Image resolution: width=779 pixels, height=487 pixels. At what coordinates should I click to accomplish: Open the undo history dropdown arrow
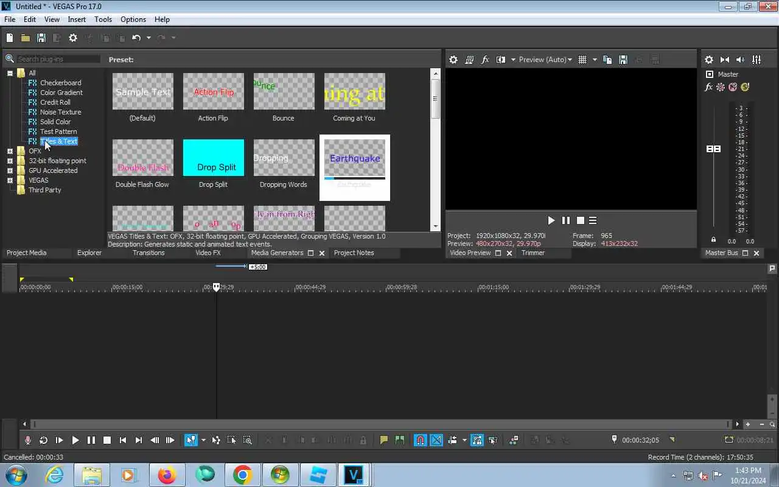(148, 38)
